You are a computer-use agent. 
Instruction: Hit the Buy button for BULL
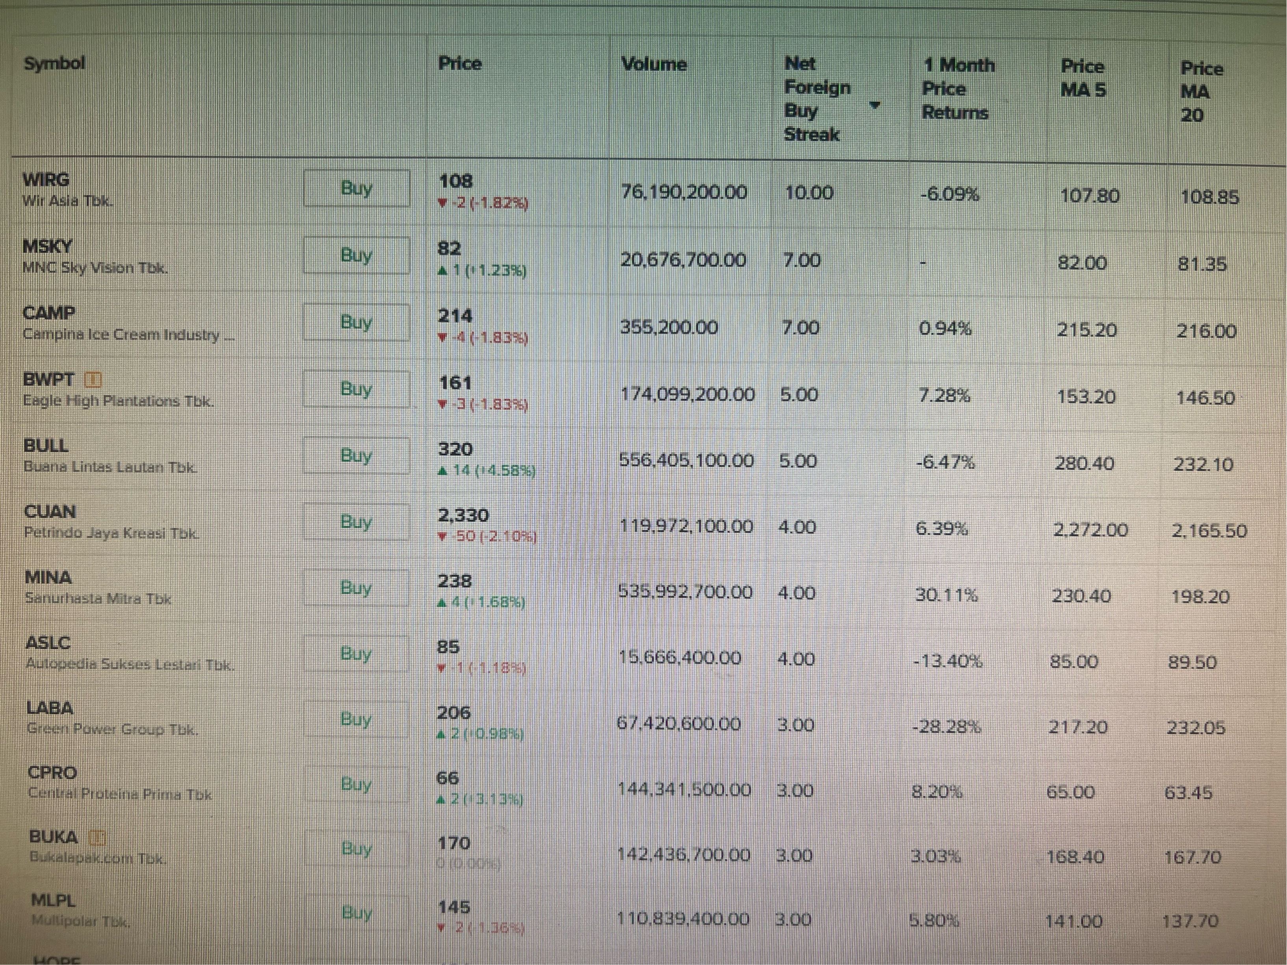point(356,455)
